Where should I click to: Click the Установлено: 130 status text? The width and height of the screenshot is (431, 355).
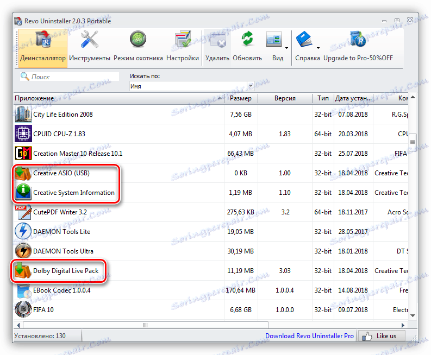[x=40, y=336]
